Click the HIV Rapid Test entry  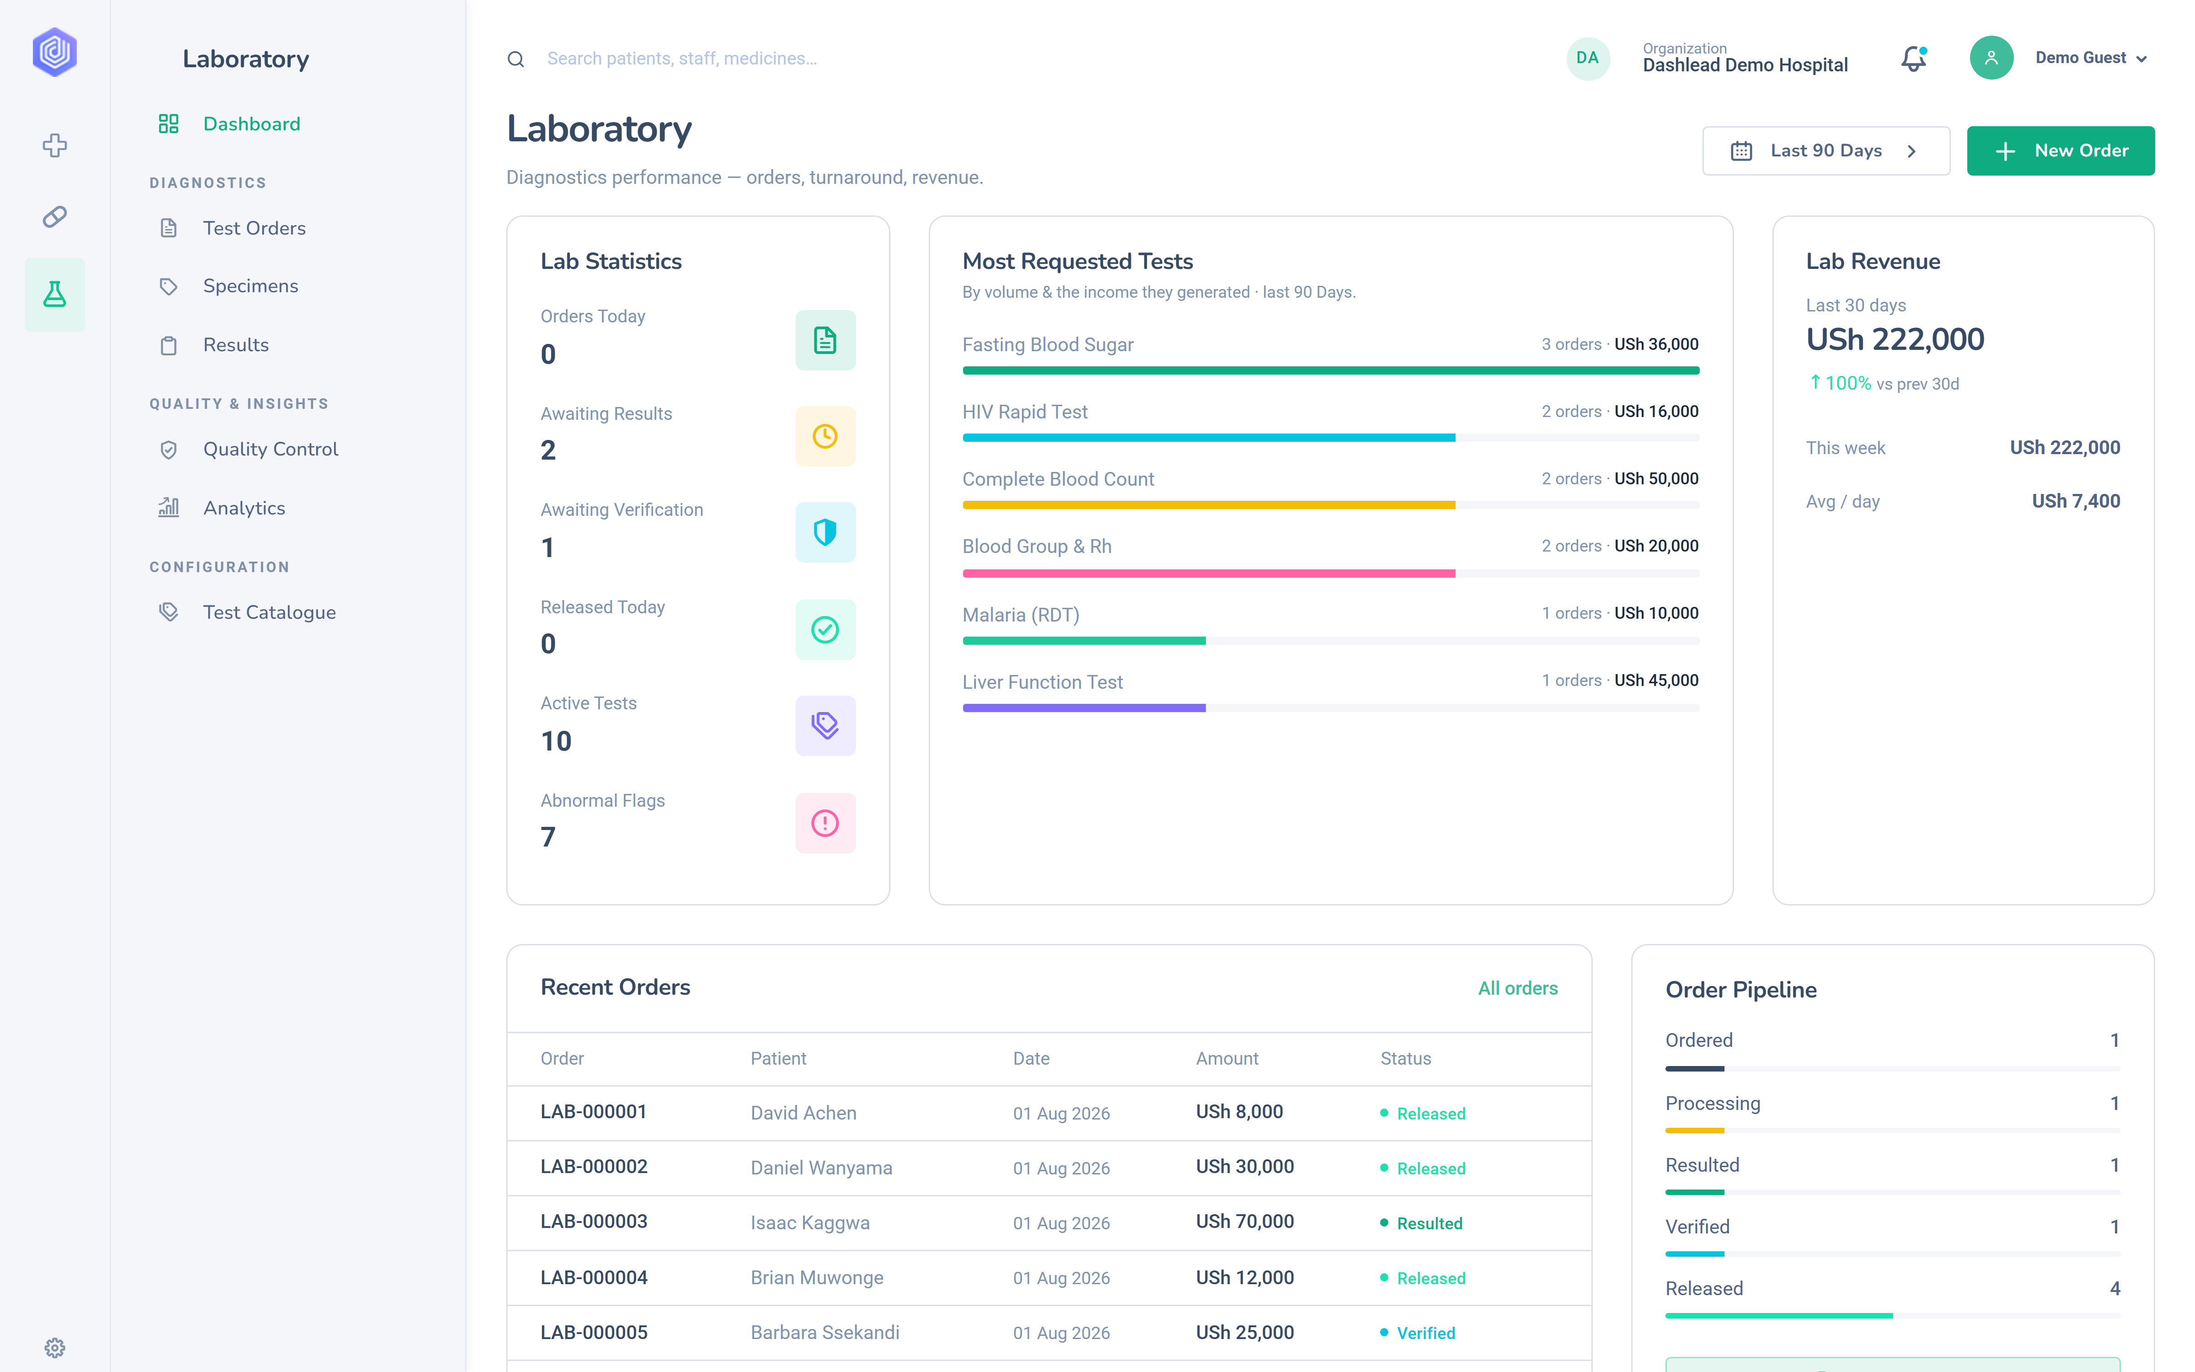point(1331,422)
